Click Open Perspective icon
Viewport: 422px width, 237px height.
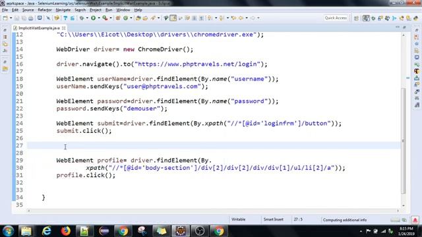(356, 18)
